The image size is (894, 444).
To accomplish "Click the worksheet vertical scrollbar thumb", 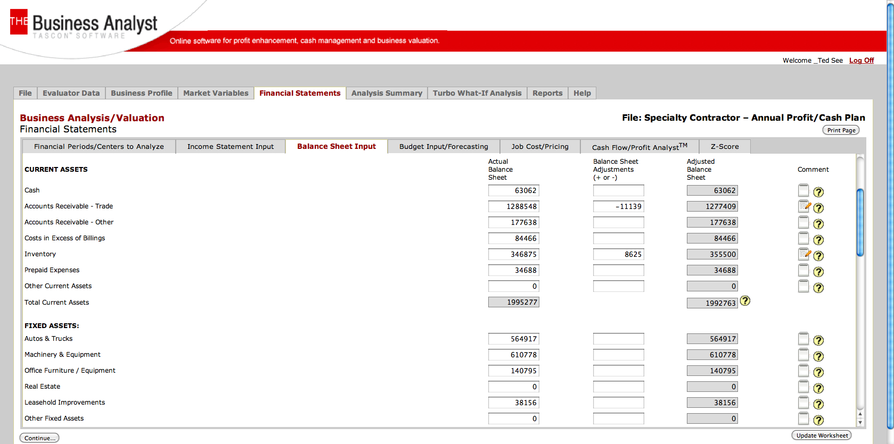I will [860, 222].
